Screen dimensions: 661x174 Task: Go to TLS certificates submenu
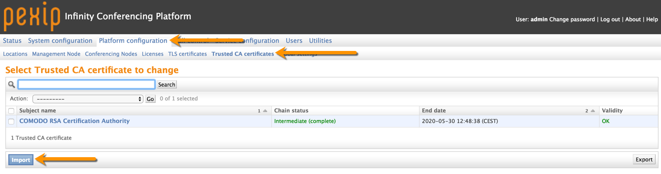tap(187, 54)
